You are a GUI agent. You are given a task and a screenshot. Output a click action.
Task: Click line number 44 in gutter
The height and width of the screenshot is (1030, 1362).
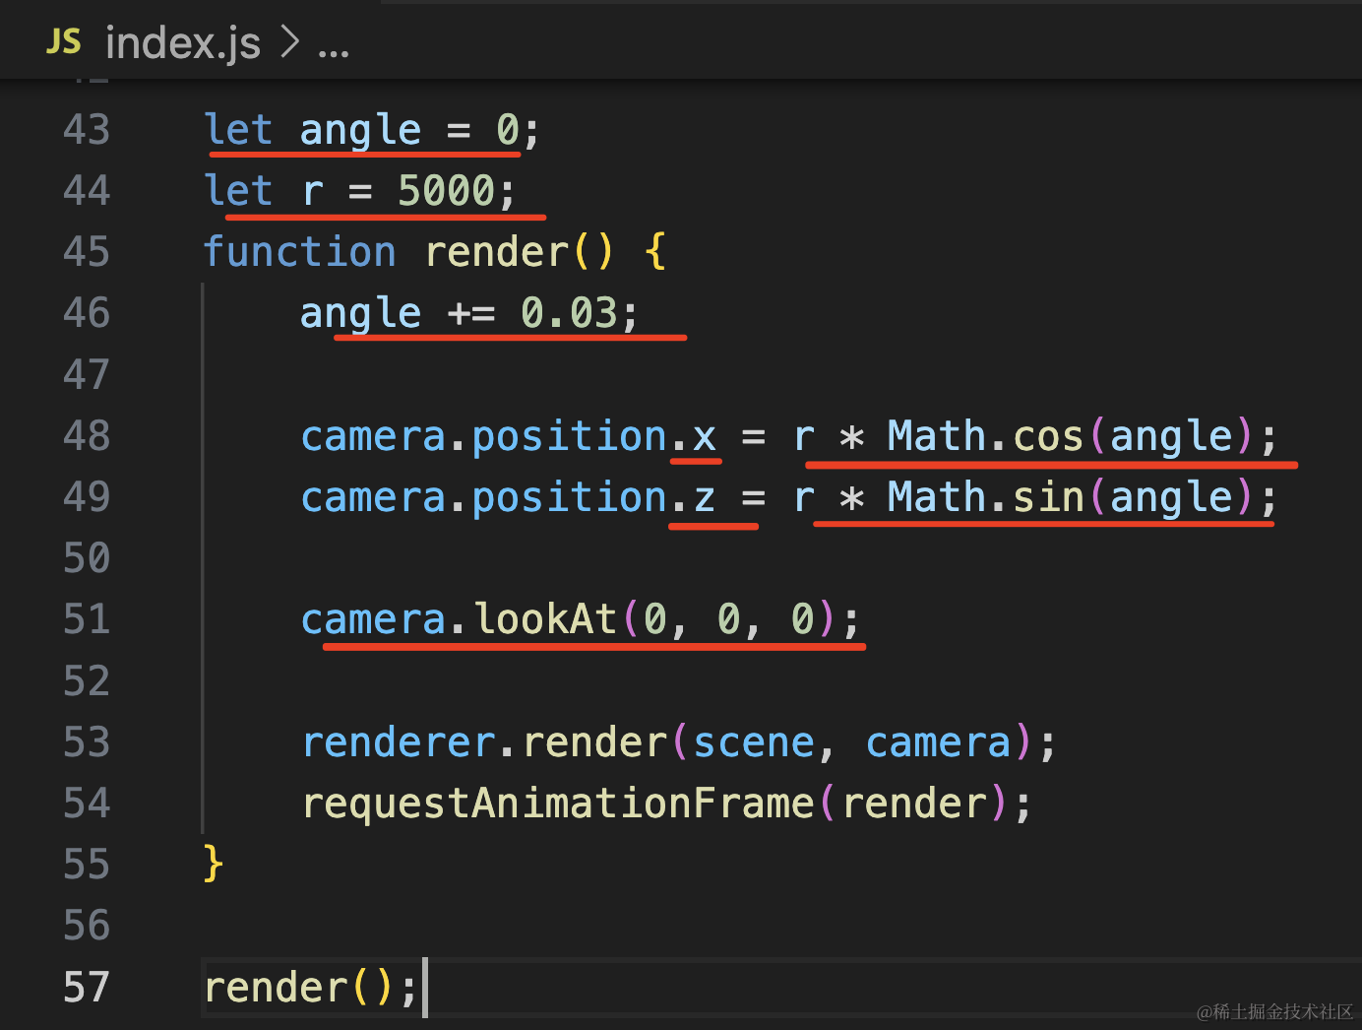click(x=87, y=191)
